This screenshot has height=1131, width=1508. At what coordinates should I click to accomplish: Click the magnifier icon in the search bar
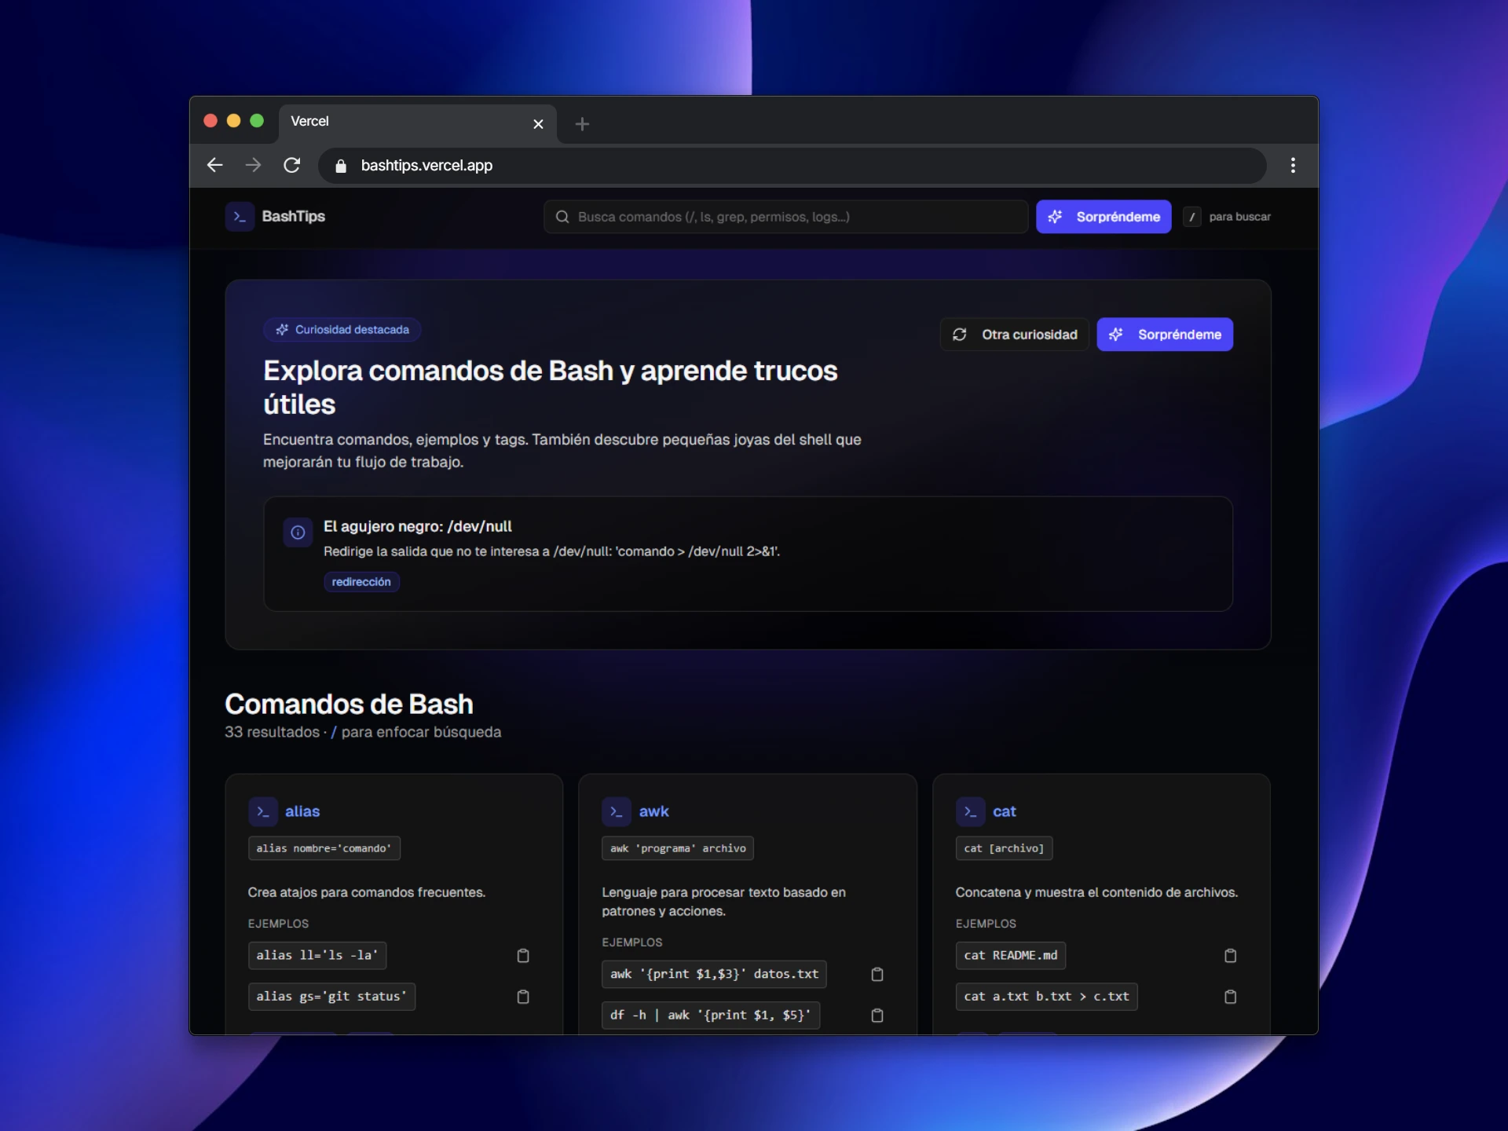(562, 217)
